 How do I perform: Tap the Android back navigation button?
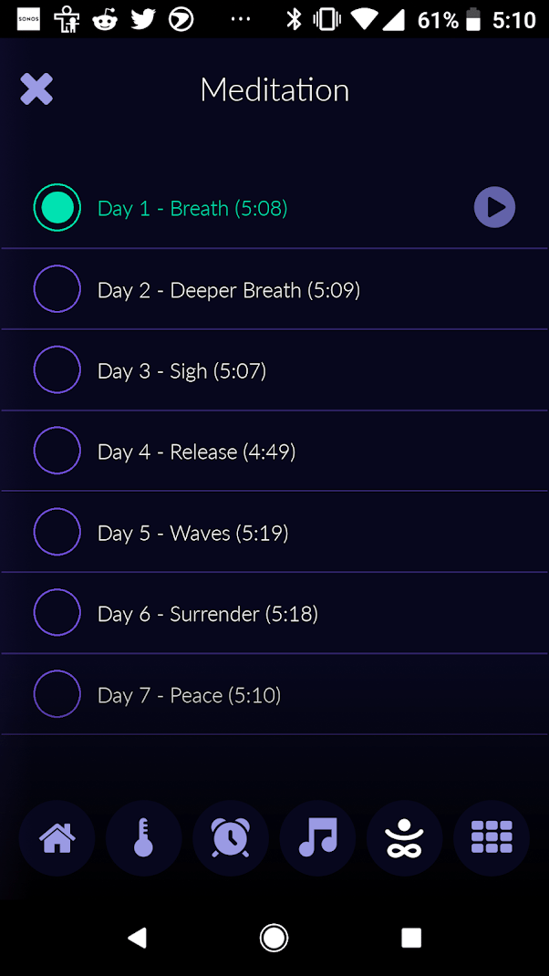point(138,938)
